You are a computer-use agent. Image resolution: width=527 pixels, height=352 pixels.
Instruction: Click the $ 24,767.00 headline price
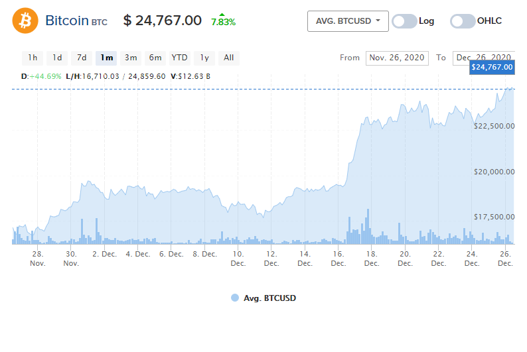[163, 21]
